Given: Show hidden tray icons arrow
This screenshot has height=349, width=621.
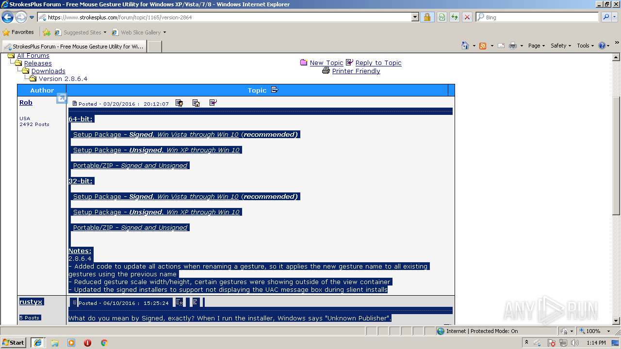Looking at the screenshot, I should click(x=526, y=342).
